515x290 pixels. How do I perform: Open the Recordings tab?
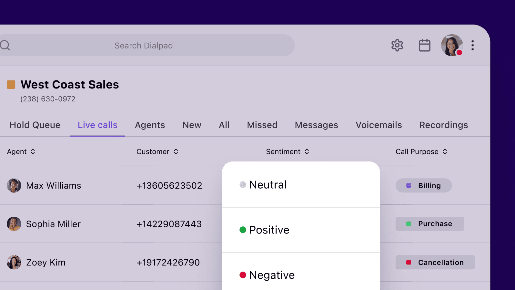pos(443,125)
